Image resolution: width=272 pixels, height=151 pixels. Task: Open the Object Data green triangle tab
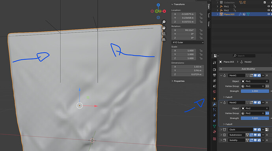pyautogui.click(x=214, y=126)
